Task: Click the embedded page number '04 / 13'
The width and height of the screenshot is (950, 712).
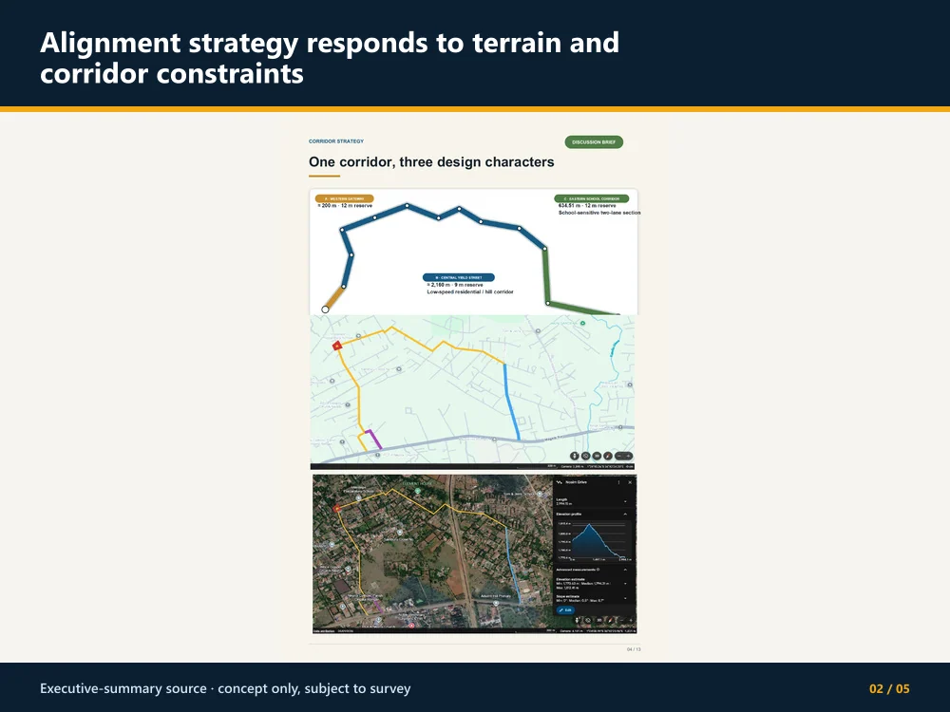Action: point(634,649)
